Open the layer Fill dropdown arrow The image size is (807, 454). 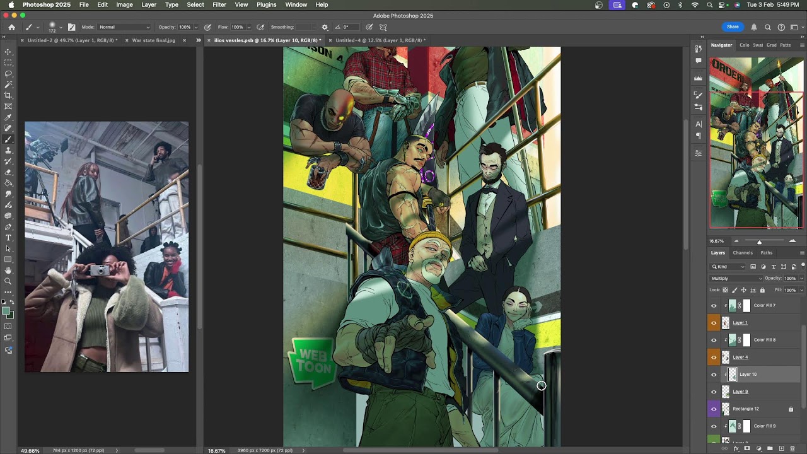(x=801, y=290)
